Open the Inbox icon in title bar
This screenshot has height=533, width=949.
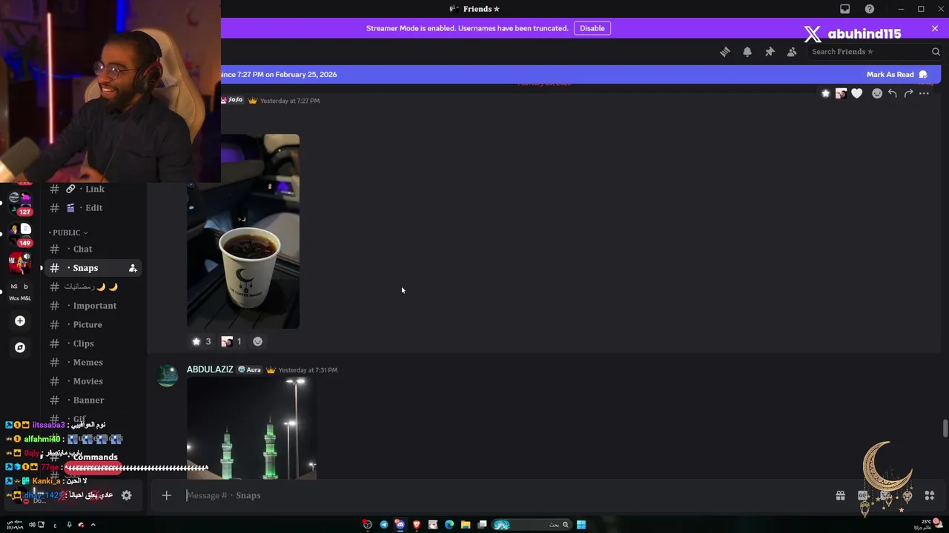click(x=844, y=9)
